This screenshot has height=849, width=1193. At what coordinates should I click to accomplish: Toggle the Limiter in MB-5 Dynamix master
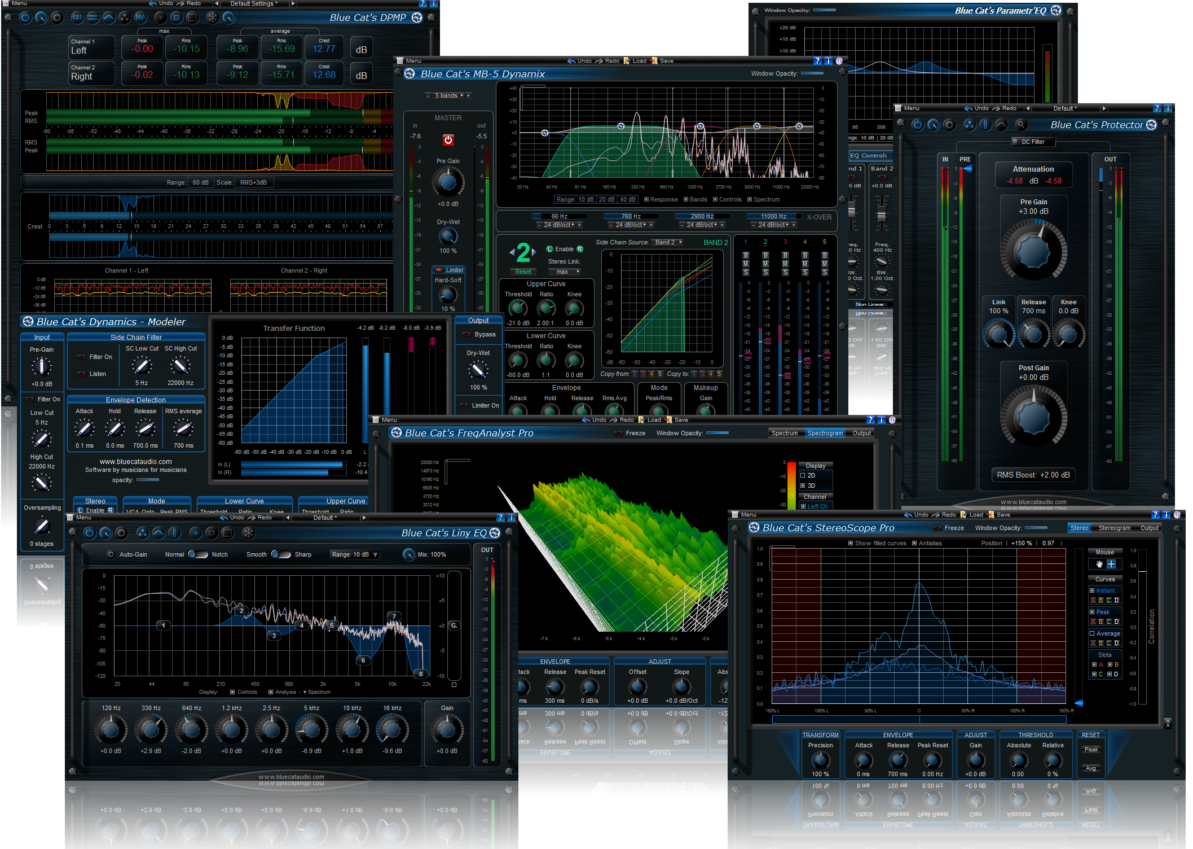point(439,270)
